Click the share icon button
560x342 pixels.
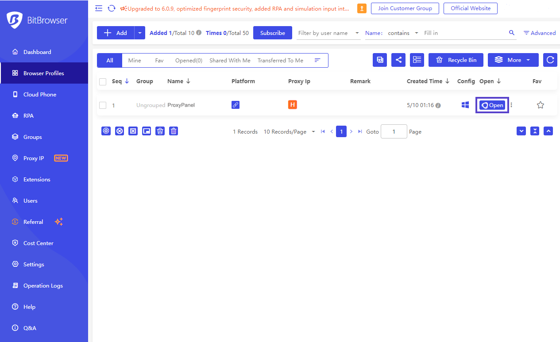coord(398,60)
